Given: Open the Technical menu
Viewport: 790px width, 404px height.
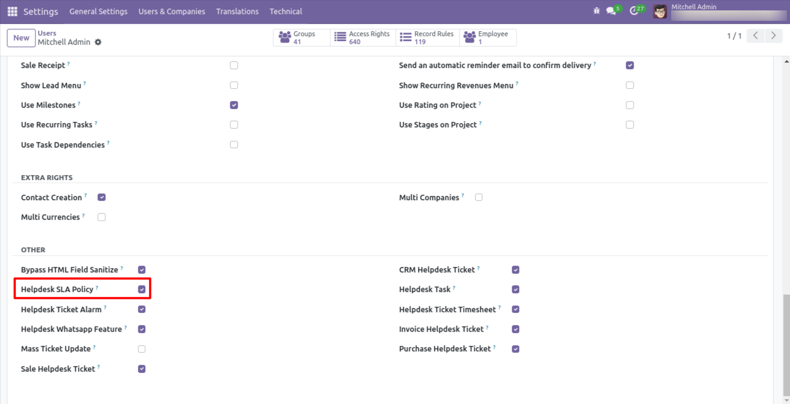Looking at the screenshot, I should tap(286, 12).
